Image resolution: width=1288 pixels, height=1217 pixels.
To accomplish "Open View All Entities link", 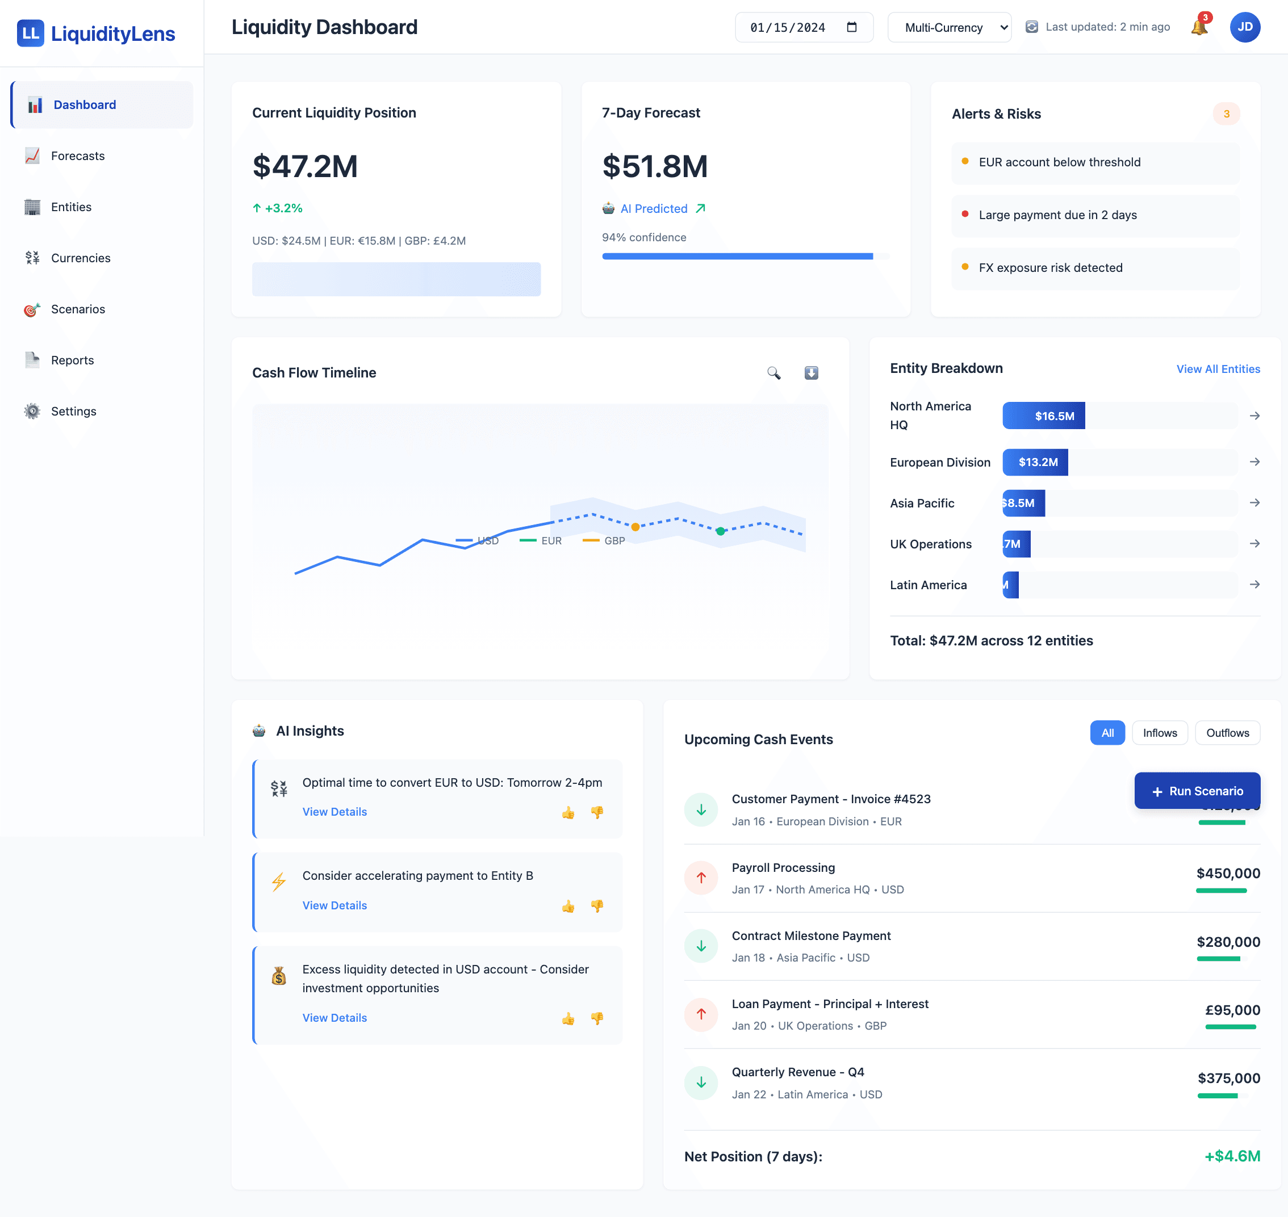I will [x=1218, y=368].
